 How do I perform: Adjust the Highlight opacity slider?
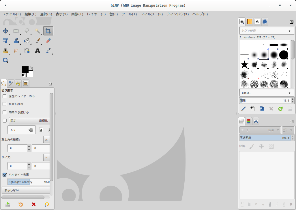(x=29, y=182)
